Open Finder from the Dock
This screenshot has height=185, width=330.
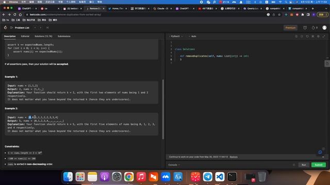68,177
